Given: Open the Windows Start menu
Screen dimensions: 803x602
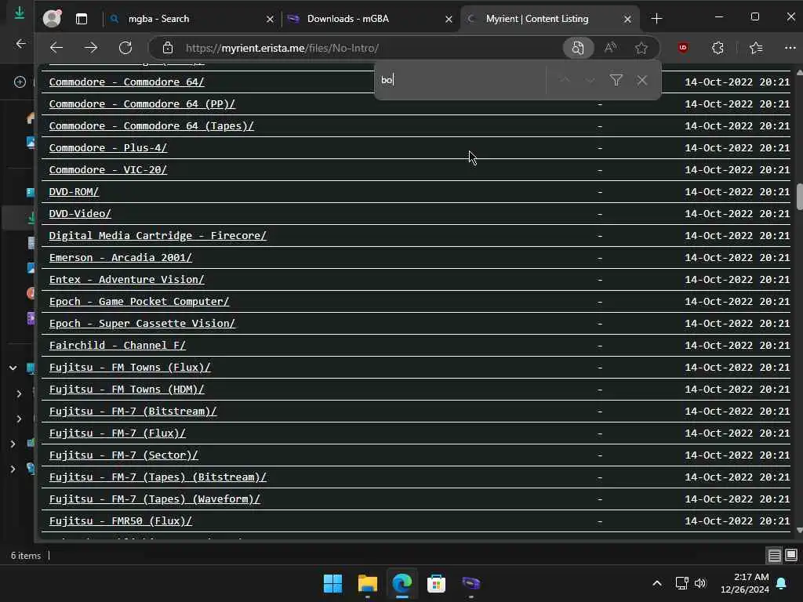Looking at the screenshot, I should (x=332, y=583).
